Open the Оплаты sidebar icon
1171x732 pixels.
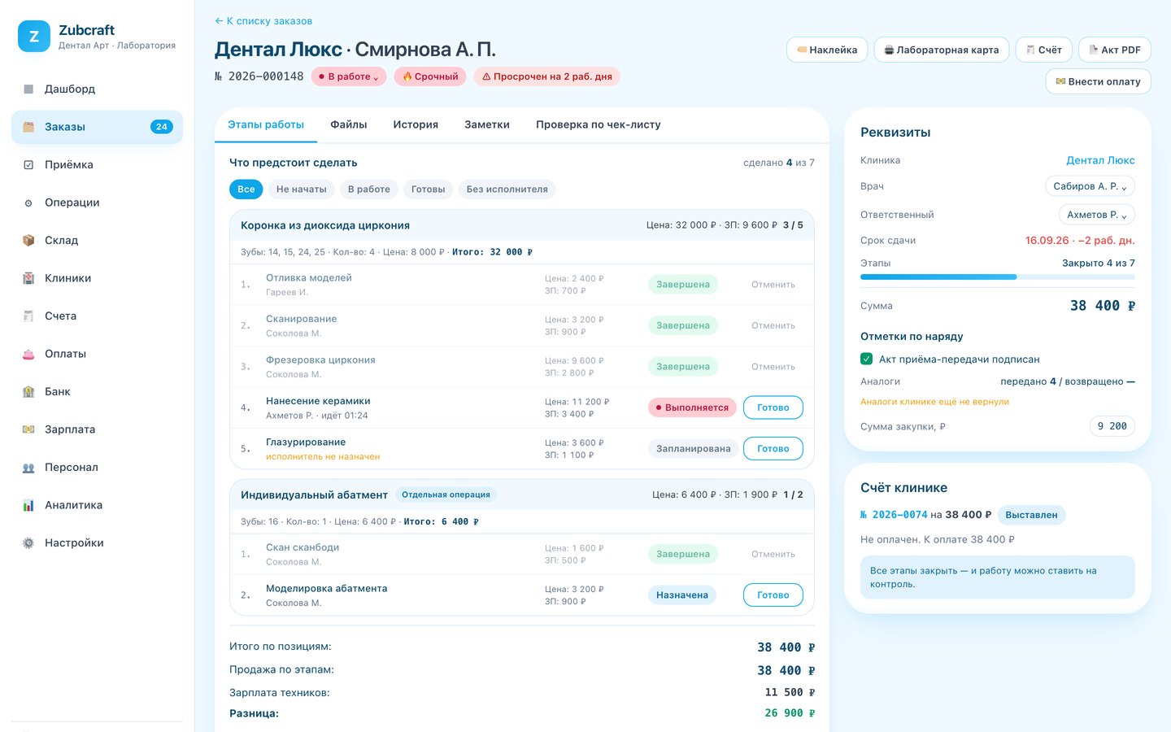28,354
